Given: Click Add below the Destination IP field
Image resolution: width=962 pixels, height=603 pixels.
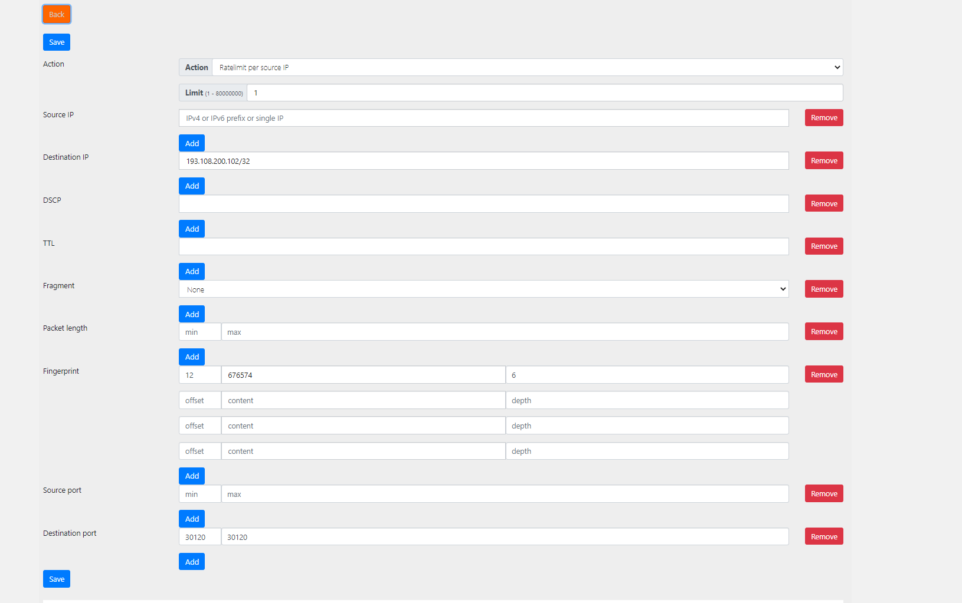Looking at the screenshot, I should [x=192, y=186].
